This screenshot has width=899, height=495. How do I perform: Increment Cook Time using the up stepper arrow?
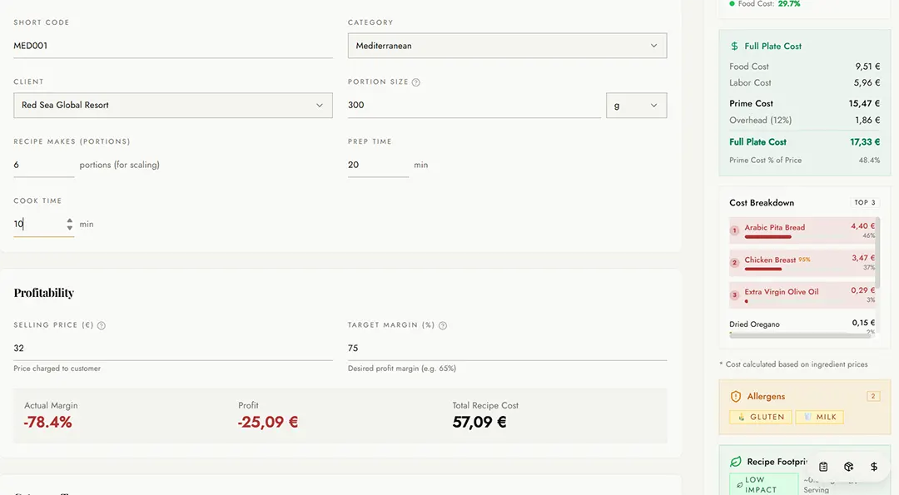69,220
